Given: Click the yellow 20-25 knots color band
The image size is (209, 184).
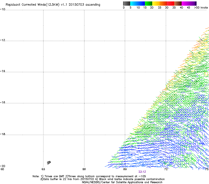Looking at the screenshot, I should (x=156, y=3).
